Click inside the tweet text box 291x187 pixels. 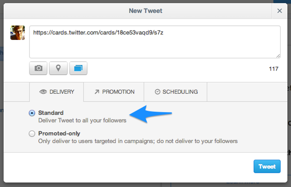click(155, 45)
